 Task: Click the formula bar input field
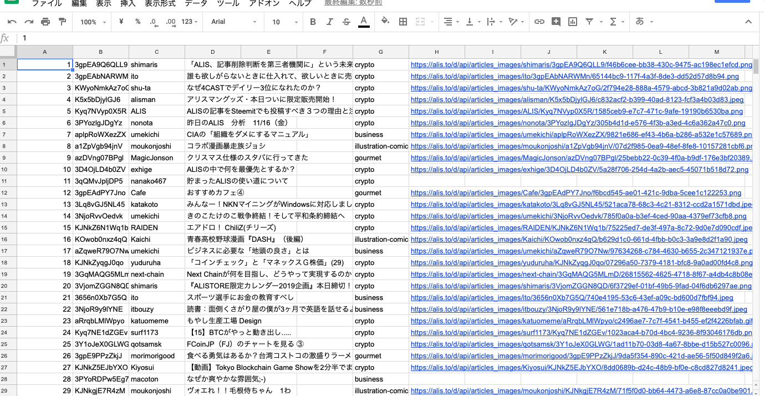333,38
